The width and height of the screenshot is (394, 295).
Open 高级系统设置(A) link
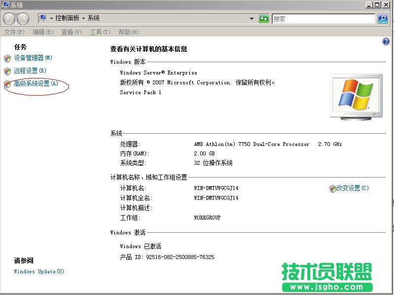(36, 83)
